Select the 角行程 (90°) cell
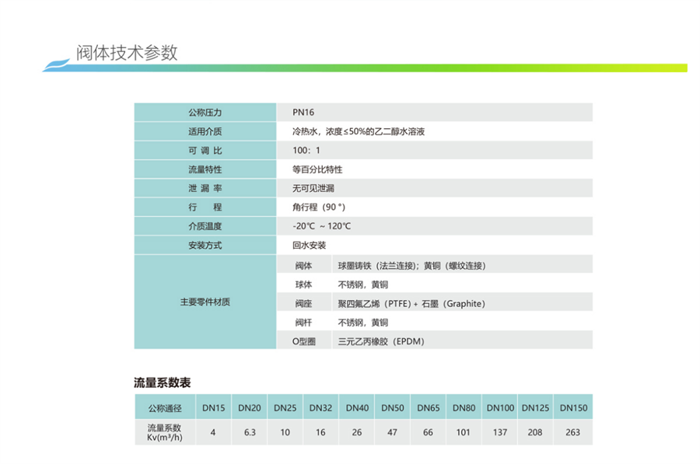Screen dimensions: 700x464 (x=318, y=208)
